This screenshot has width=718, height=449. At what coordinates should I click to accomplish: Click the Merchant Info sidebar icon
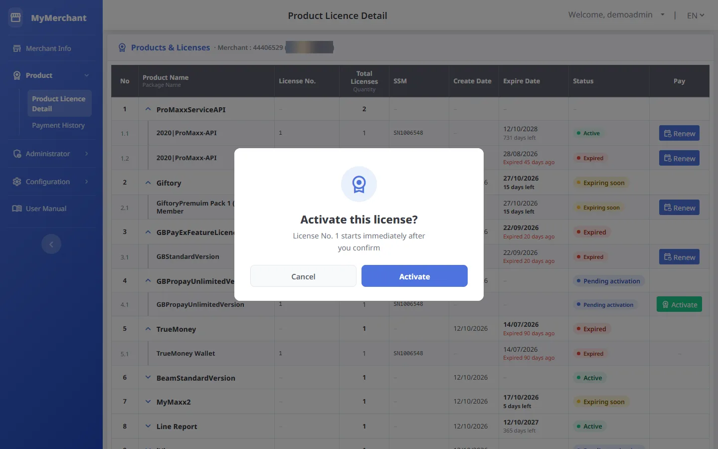(x=17, y=48)
